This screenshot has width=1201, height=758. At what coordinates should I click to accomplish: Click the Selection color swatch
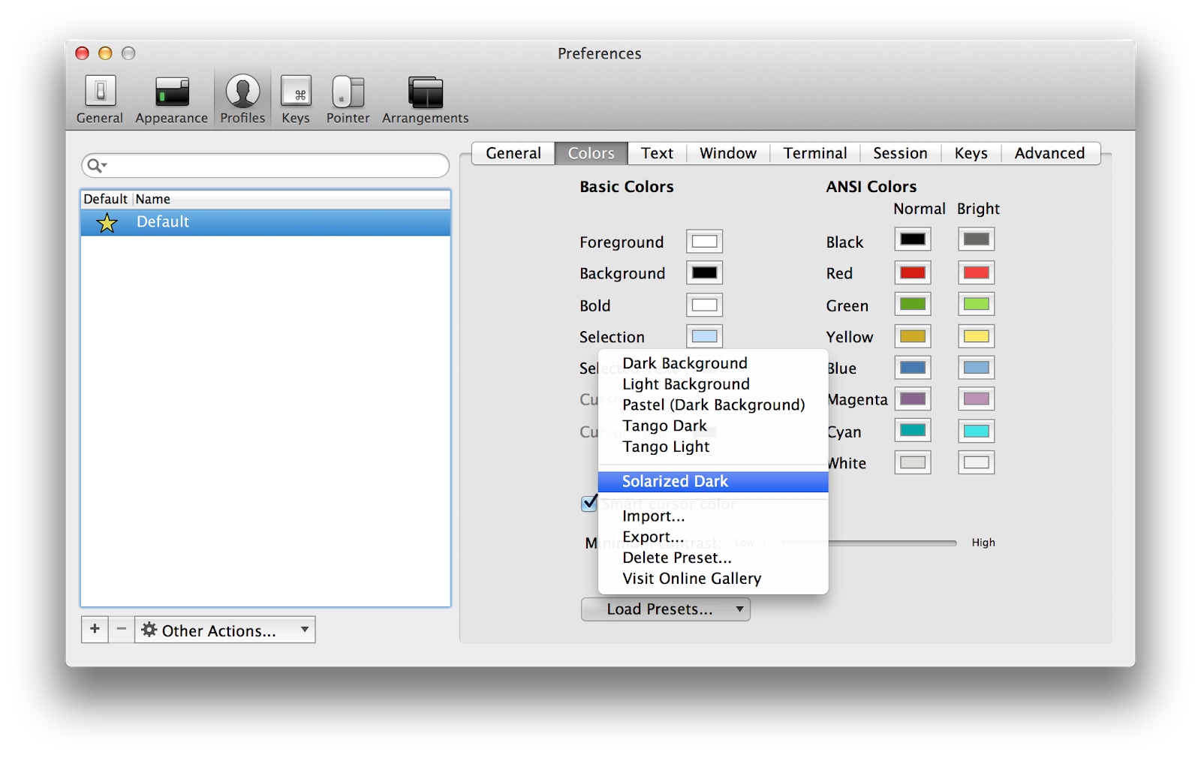704,337
